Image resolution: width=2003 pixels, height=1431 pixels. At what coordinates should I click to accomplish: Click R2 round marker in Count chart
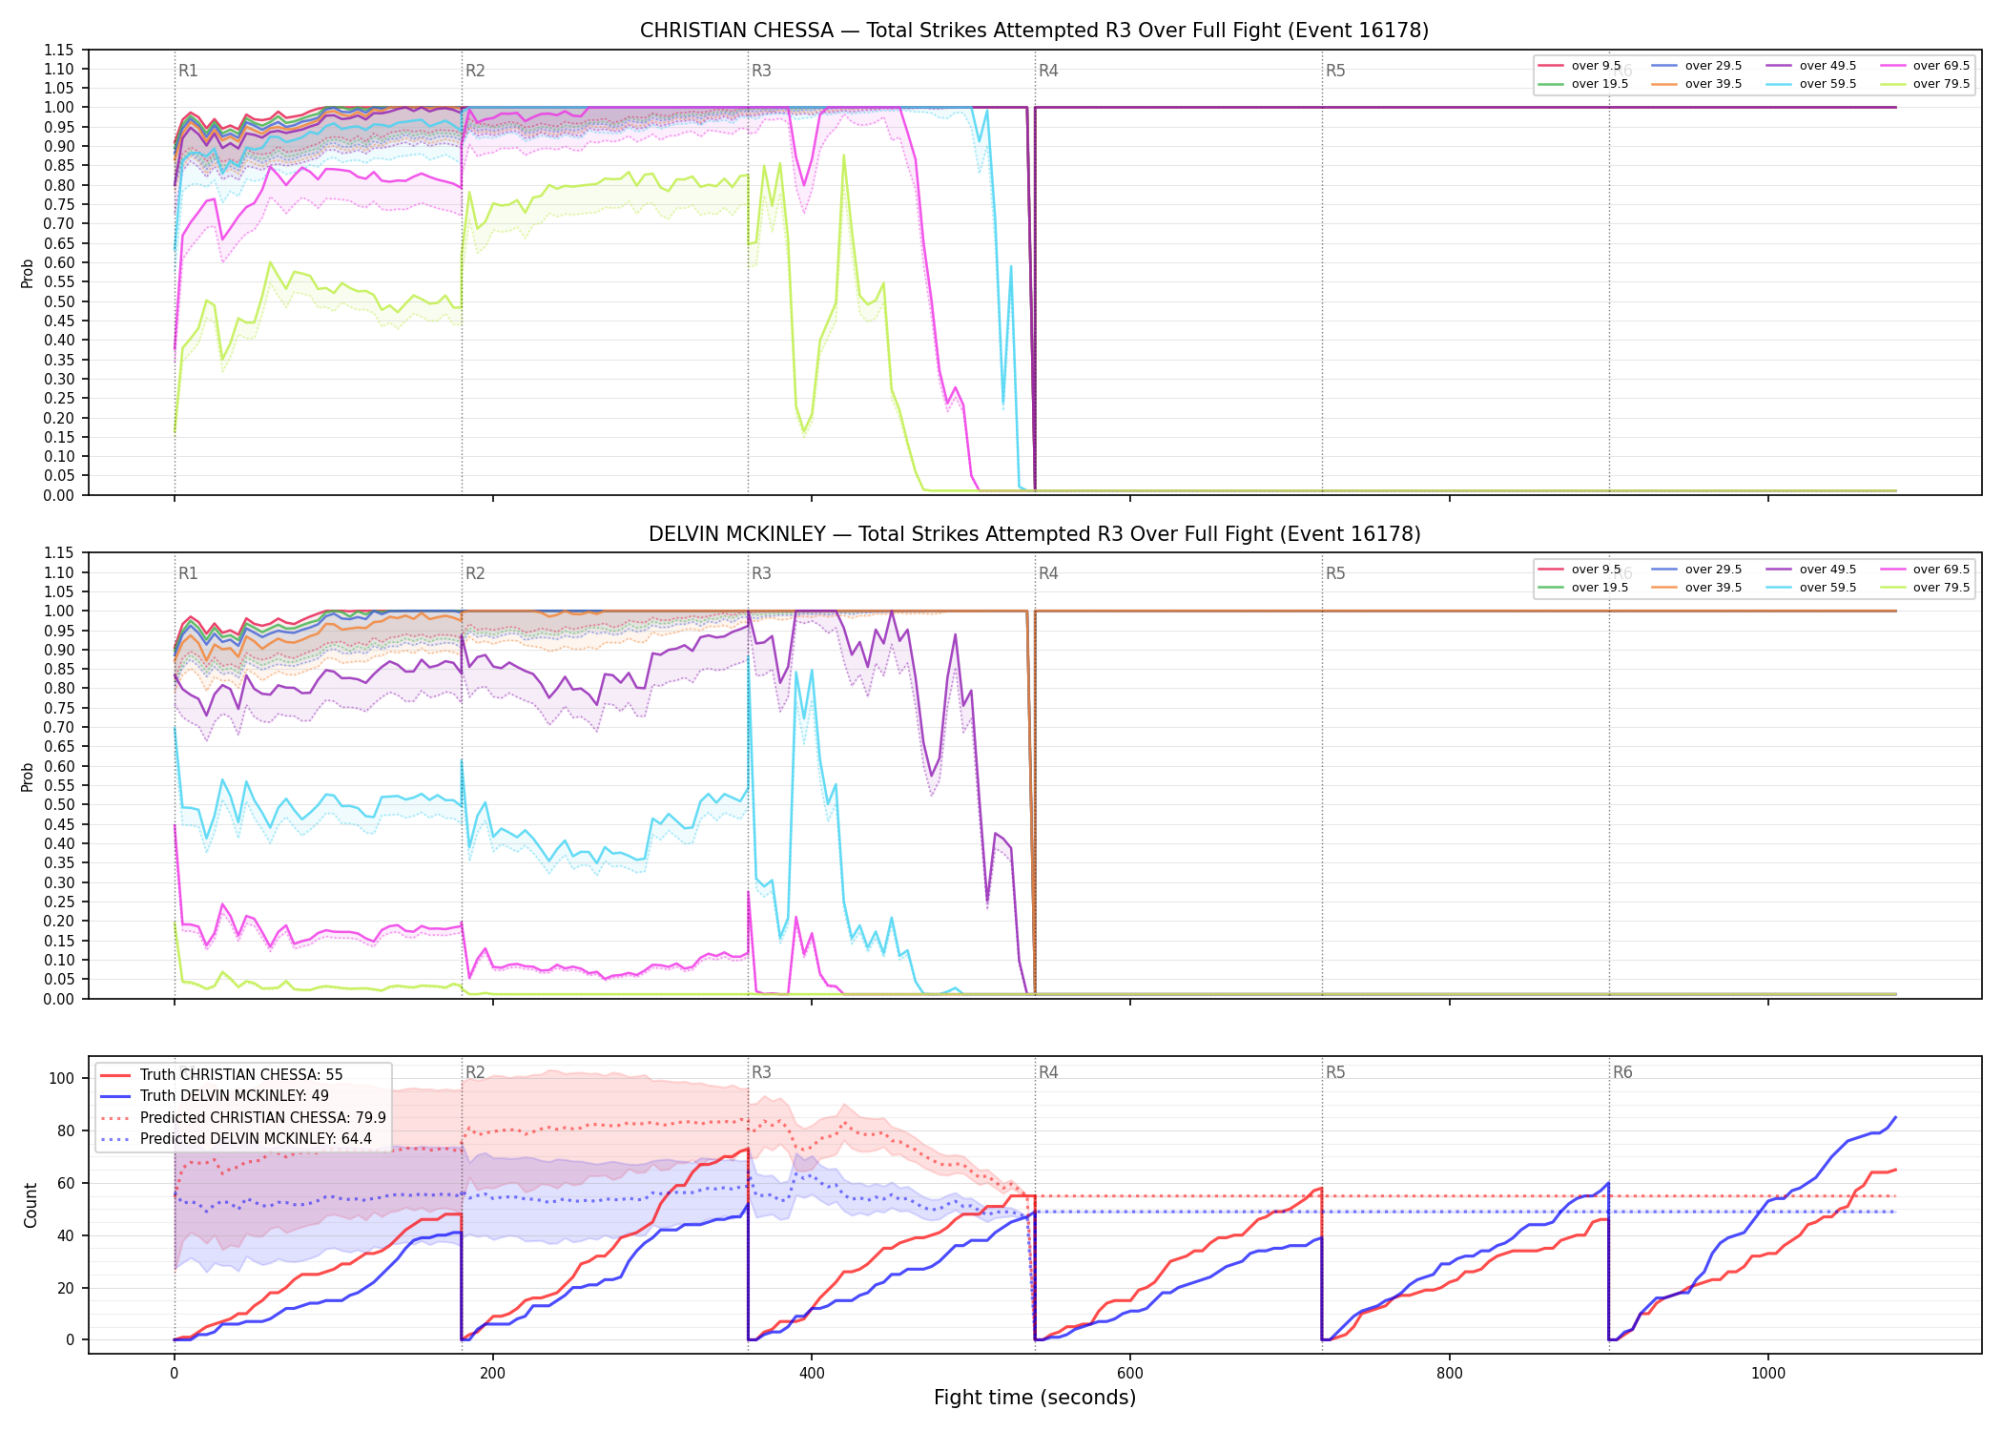[475, 1072]
